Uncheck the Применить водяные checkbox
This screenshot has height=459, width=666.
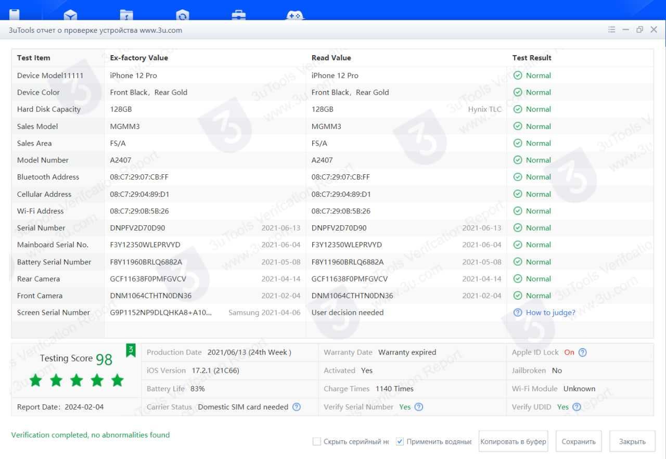coord(400,441)
